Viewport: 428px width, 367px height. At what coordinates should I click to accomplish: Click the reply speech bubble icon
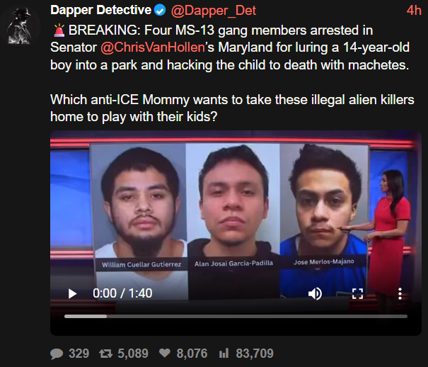(57, 354)
